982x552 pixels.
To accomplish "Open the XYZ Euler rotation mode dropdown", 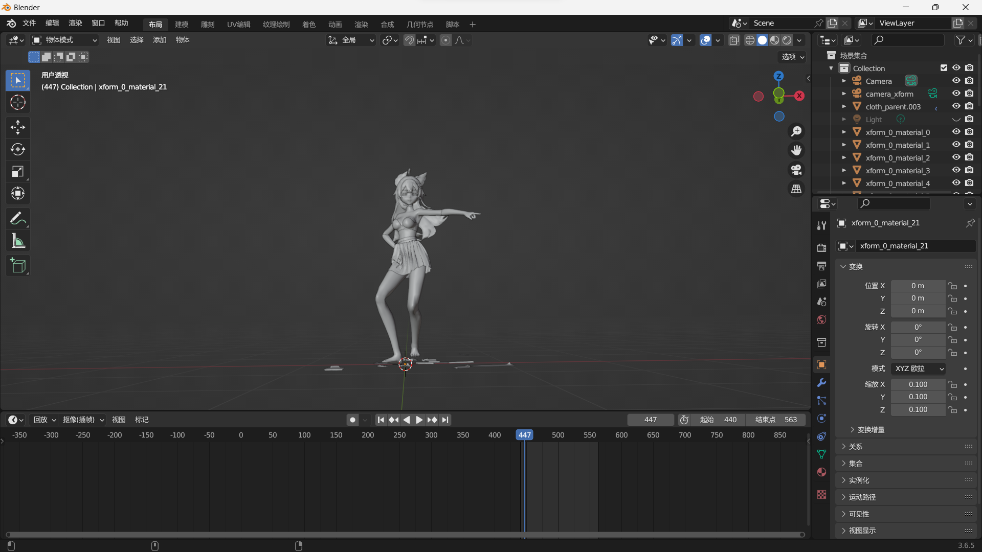I will [x=918, y=369].
